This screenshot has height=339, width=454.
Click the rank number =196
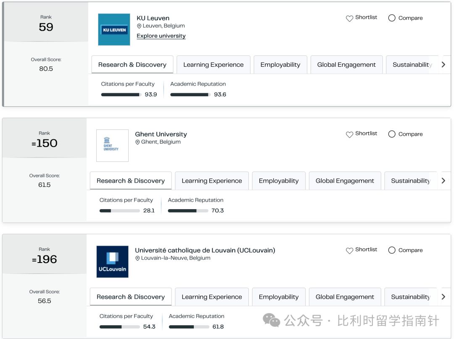[x=44, y=259]
